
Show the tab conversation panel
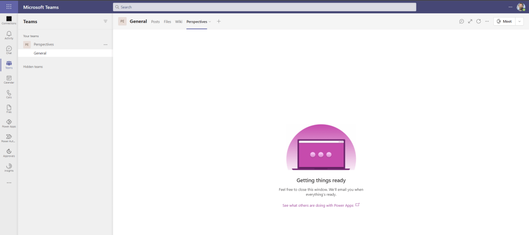(x=461, y=21)
